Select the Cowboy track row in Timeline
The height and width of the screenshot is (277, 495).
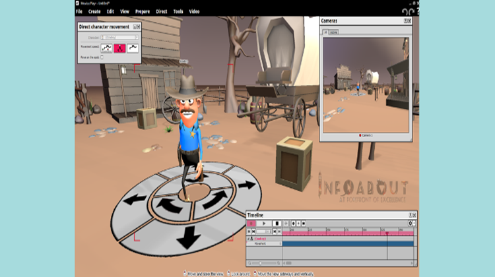point(264,239)
